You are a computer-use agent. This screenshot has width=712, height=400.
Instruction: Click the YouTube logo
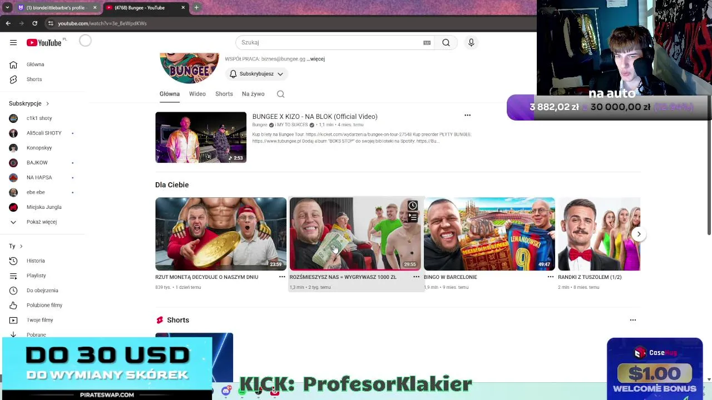pos(44,43)
